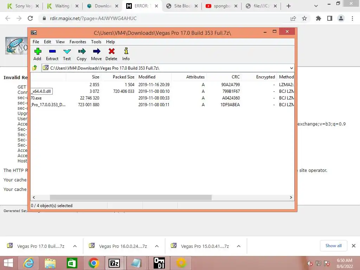This screenshot has height=270, width=360.
Task: Open a new Chrome tab
Action: pos(289,6)
